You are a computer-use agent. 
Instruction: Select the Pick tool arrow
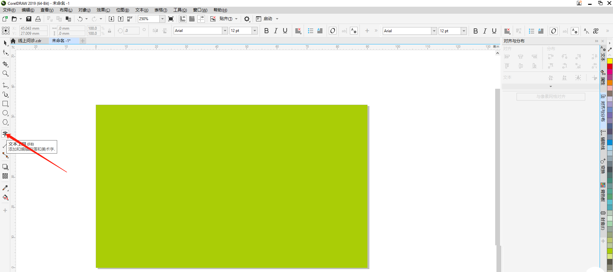5,43
